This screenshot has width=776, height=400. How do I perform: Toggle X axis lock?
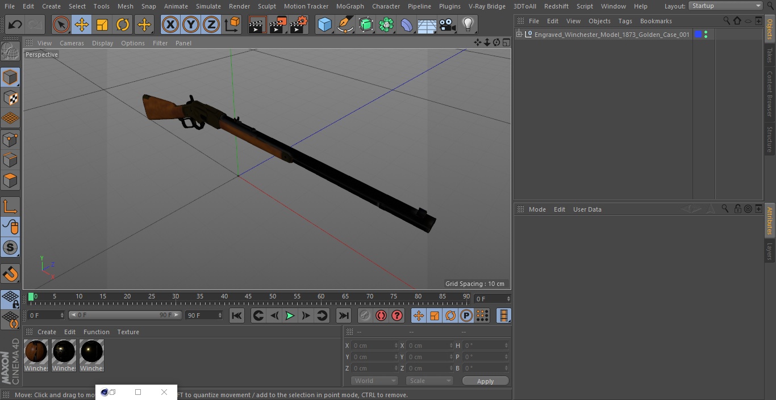coord(170,24)
